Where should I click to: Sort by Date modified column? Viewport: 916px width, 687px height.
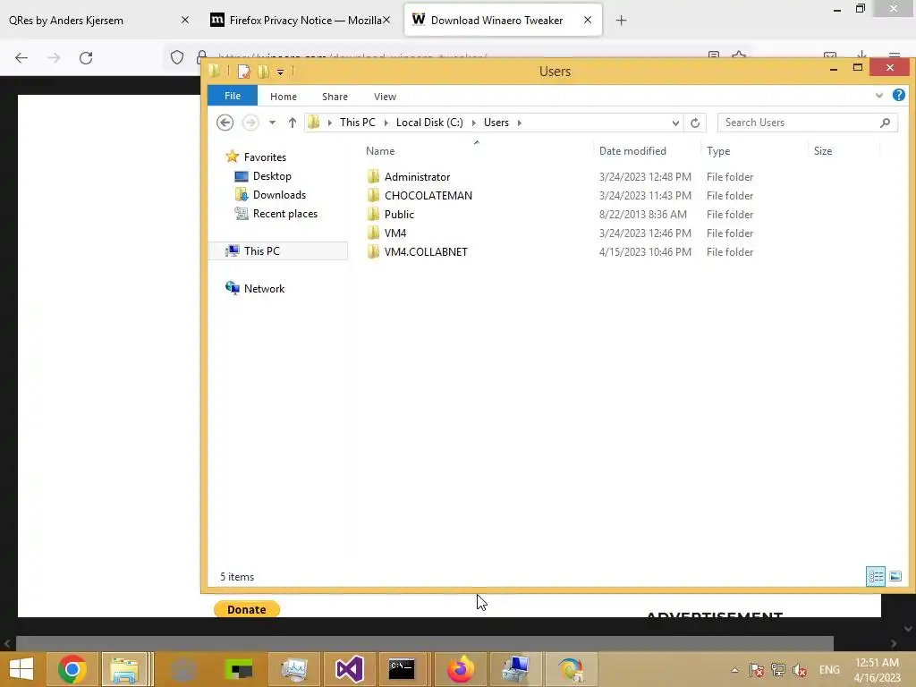click(632, 150)
